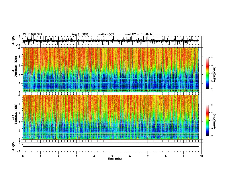227x175 pixels.
Task: Click the "-7" tick on ch.1 colorbar
Action: point(211,89)
